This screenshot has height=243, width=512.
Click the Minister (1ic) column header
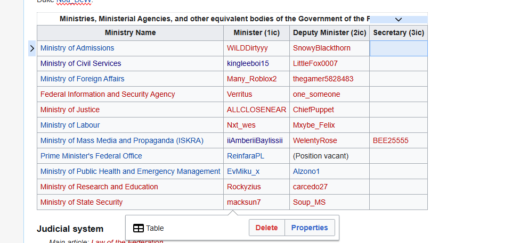pos(257,32)
